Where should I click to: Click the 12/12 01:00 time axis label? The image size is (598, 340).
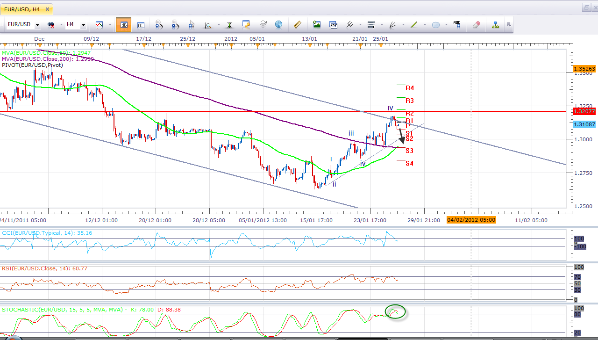coord(102,220)
